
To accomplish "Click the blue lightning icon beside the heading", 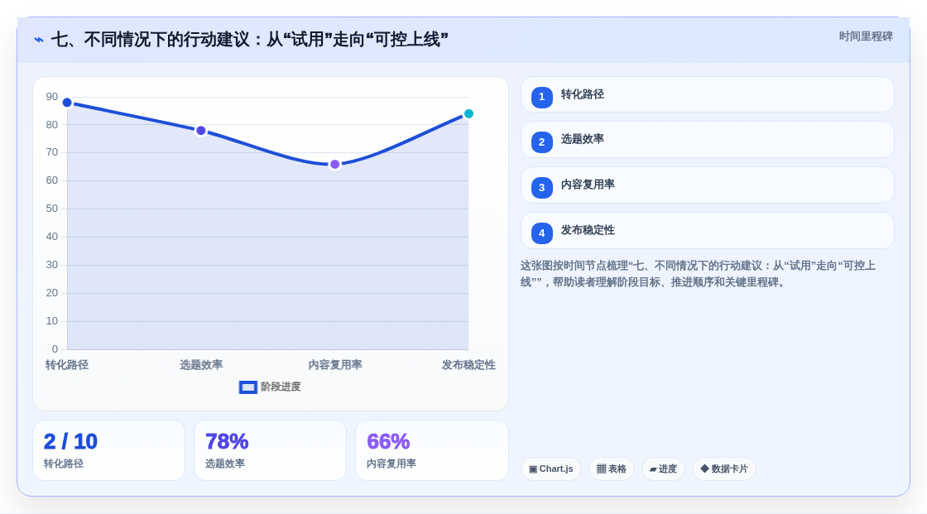I will 39,40.
